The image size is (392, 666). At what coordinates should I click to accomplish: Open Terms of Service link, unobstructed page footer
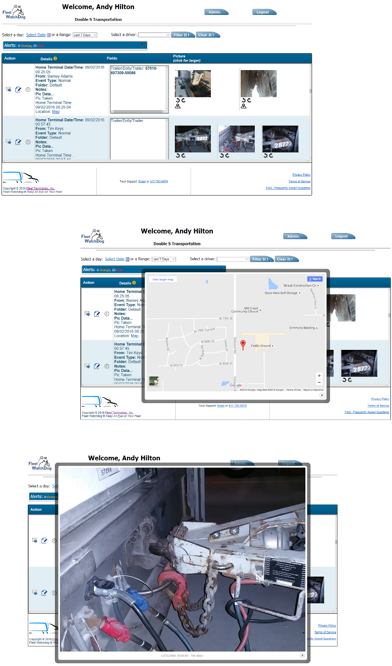[x=299, y=181]
